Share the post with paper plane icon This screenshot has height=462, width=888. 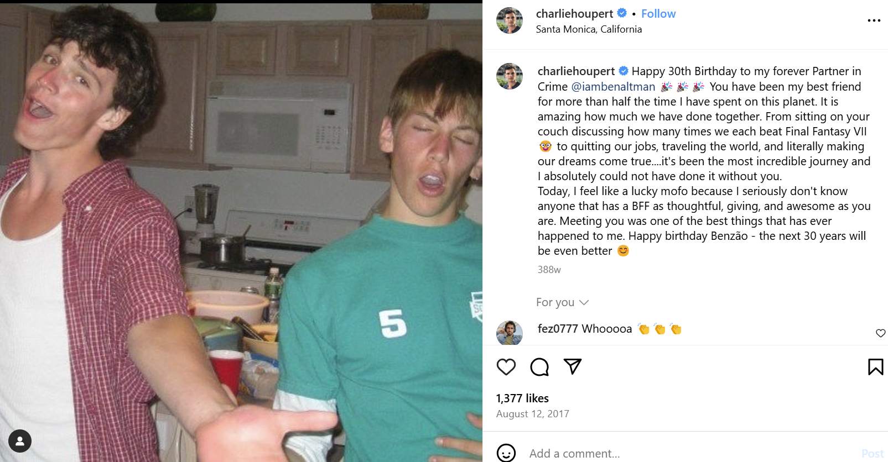tap(572, 366)
